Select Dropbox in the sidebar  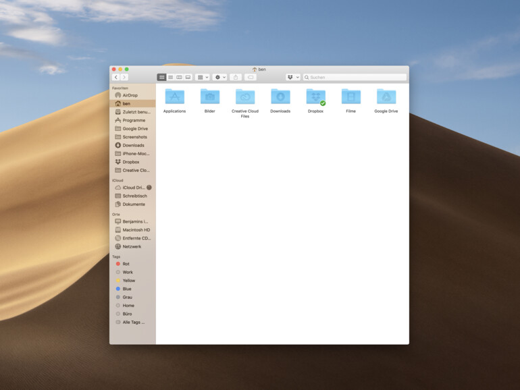coord(132,162)
